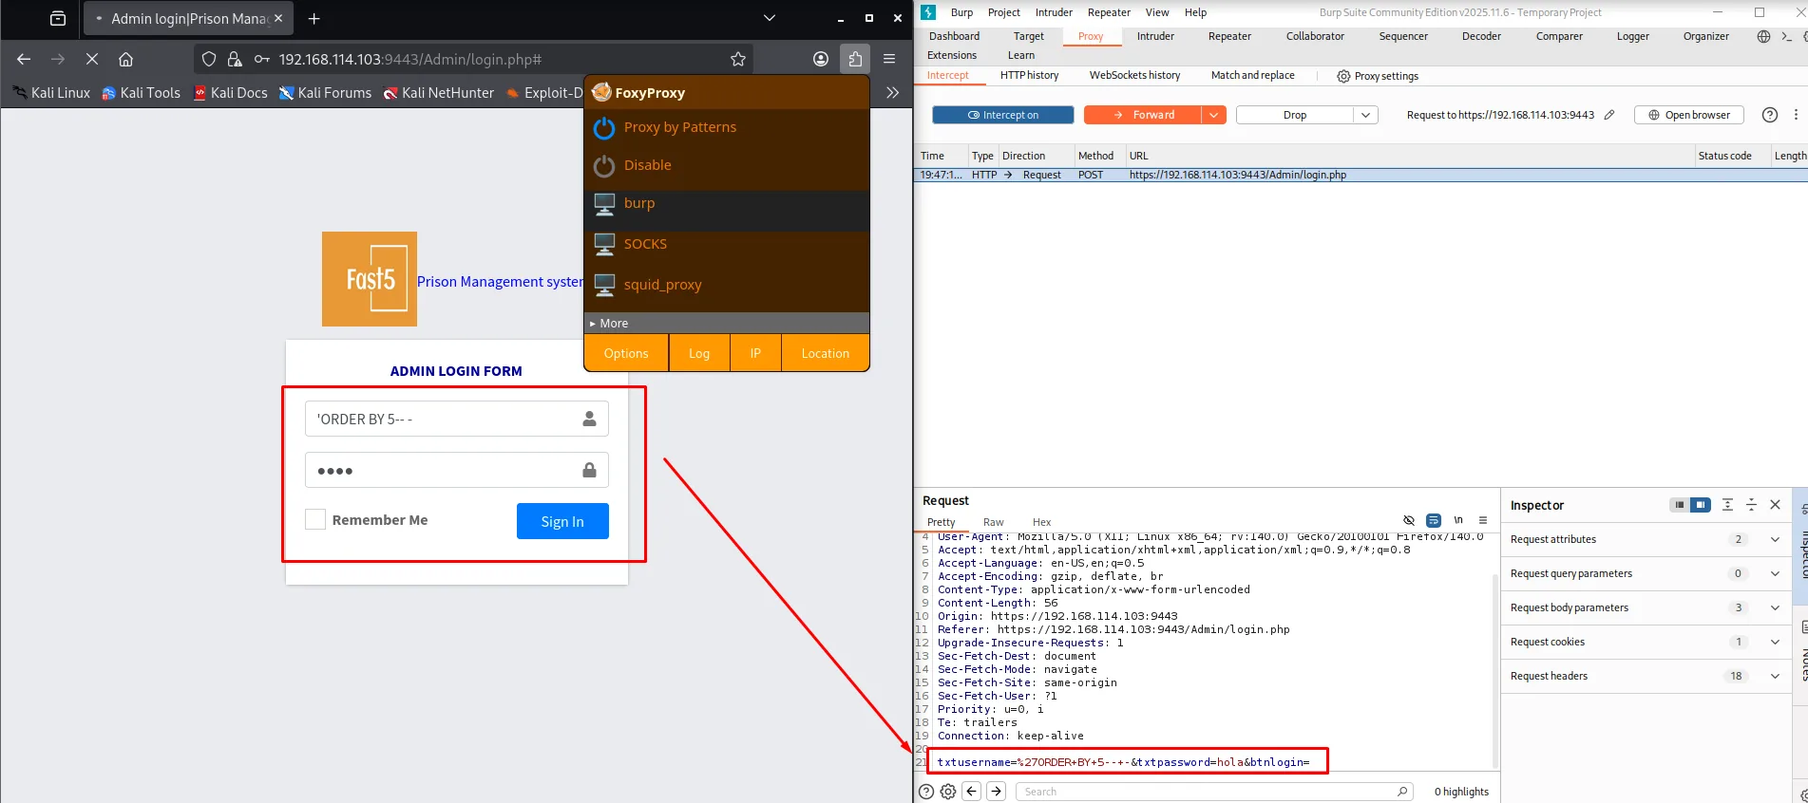The height and width of the screenshot is (803, 1808).
Task: Open Forward button dropdown arrow
Action: (x=1213, y=115)
